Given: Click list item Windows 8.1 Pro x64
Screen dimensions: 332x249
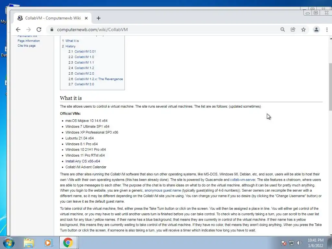Looking at the screenshot, I should [x=81, y=144].
